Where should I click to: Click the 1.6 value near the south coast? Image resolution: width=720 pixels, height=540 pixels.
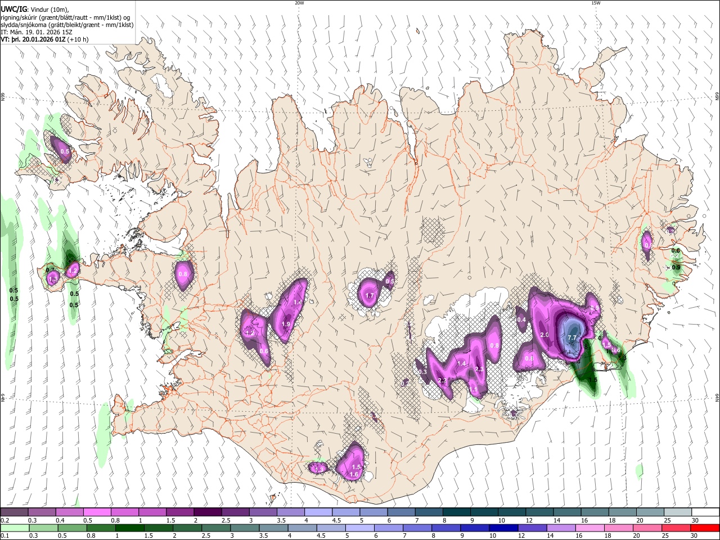pyautogui.click(x=354, y=474)
